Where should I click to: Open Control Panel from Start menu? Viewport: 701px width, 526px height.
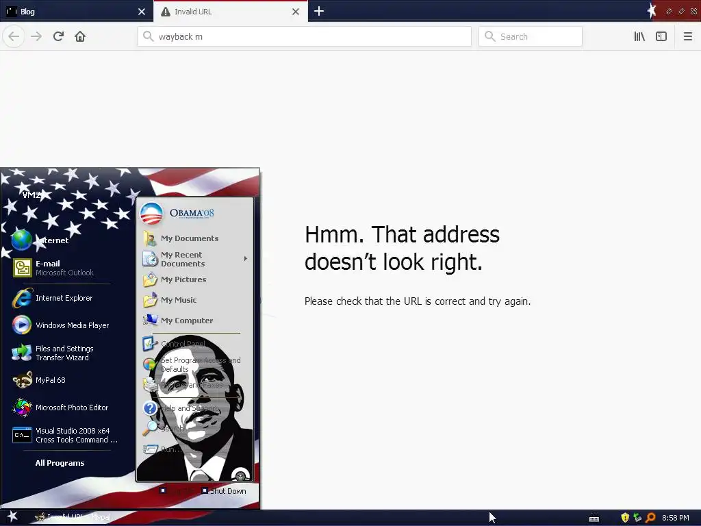pyautogui.click(x=175, y=344)
